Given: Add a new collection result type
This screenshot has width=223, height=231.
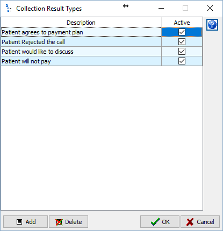Looking at the screenshot, I should (x=25, y=222).
